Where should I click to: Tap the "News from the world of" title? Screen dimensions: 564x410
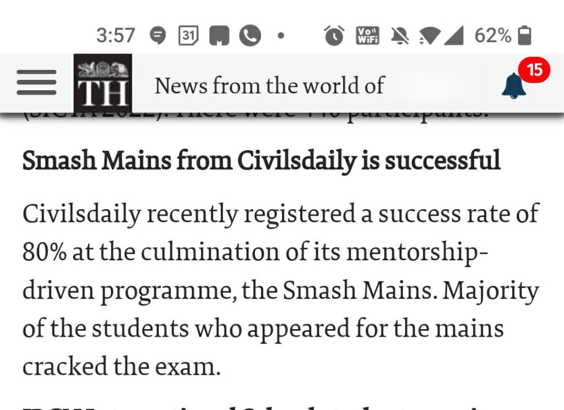point(269,86)
